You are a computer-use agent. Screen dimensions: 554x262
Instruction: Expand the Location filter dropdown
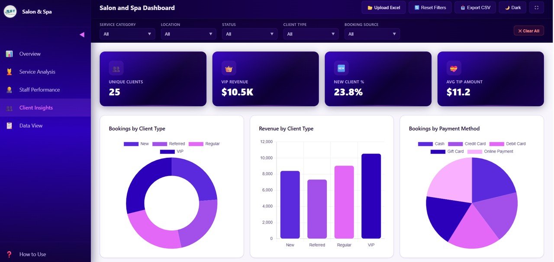click(188, 34)
